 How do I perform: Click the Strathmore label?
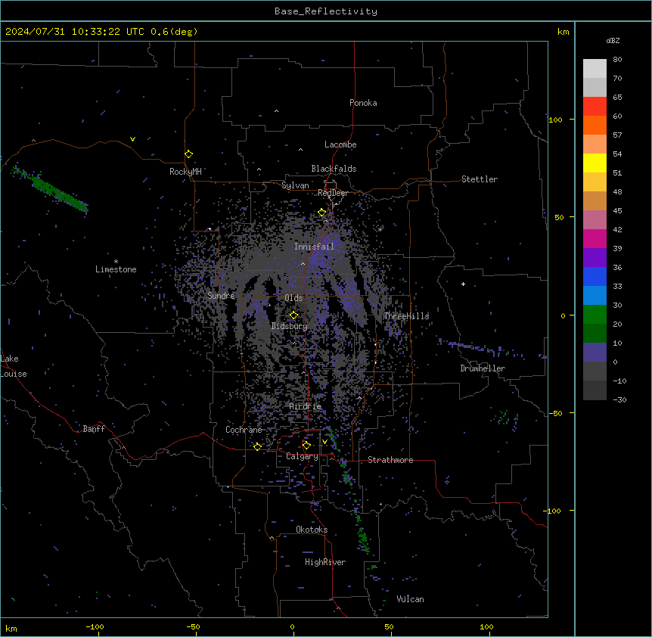click(390, 460)
